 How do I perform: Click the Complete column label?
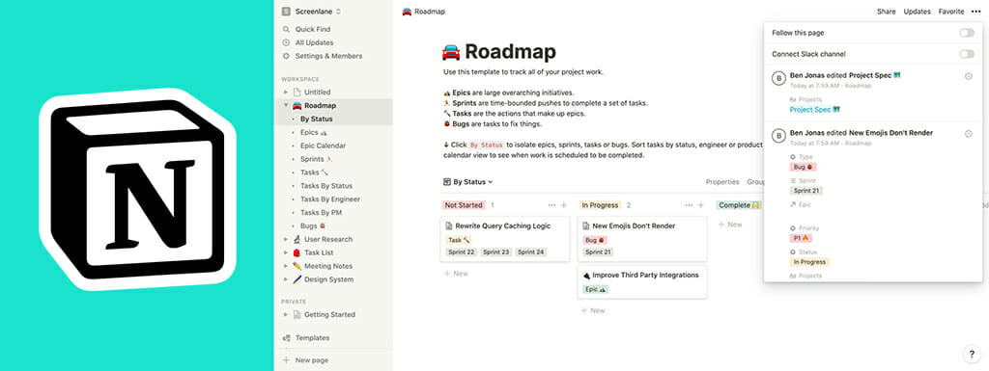pyautogui.click(x=740, y=205)
